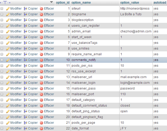This screenshot has width=167, height=131.
Task: Tick the checkbox for users_can_register row
Action: (x=2, y=26)
